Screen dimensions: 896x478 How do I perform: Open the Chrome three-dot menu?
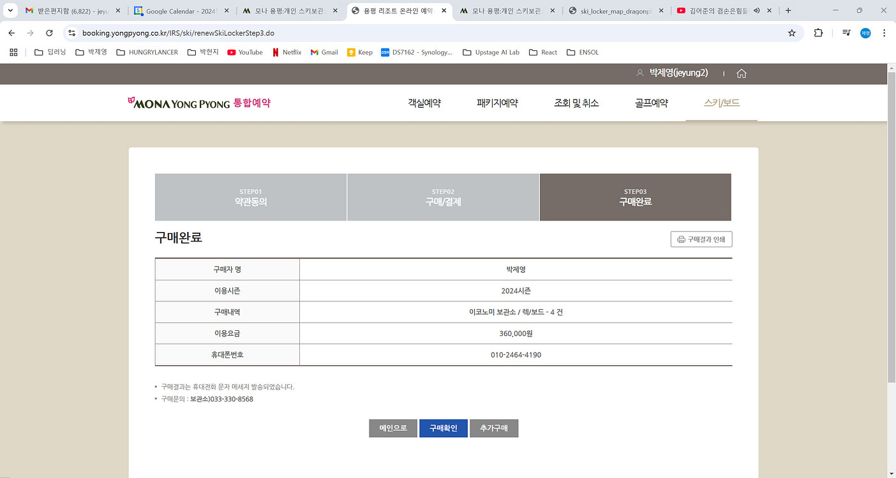pyautogui.click(x=884, y=33)
